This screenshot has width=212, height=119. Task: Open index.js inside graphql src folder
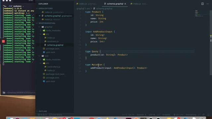click(51, 38)
